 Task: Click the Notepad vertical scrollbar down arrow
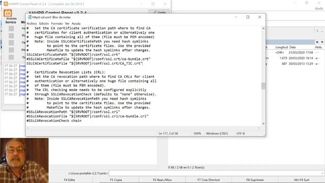tap(263, 124)
